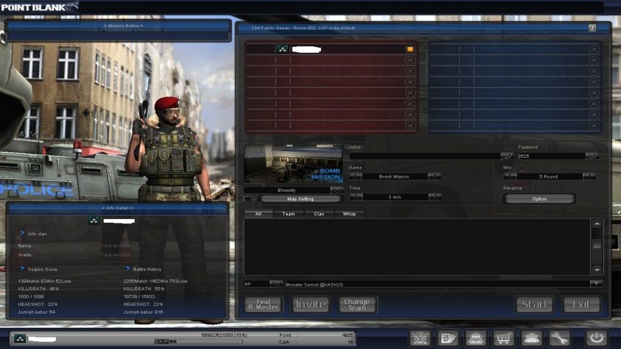This screenshot has height=349, width=621.
Task: Open game settings wrench icon
Action: point(559,338)
